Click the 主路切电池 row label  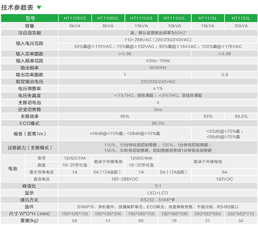pyautogui.click(x=30, y=103)
